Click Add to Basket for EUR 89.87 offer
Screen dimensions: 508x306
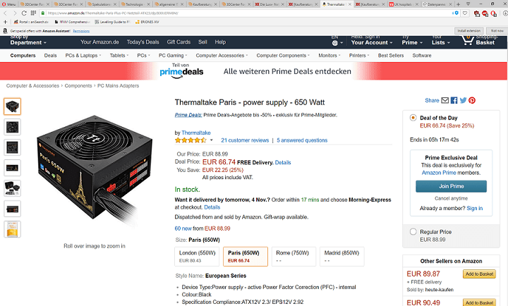(479, 274)
